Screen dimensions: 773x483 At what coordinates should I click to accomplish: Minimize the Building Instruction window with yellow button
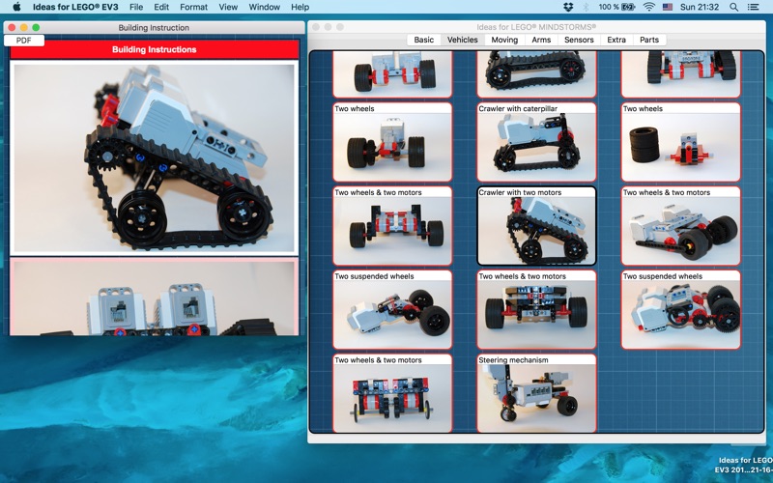pyautogui.click(x=23, y=28)
